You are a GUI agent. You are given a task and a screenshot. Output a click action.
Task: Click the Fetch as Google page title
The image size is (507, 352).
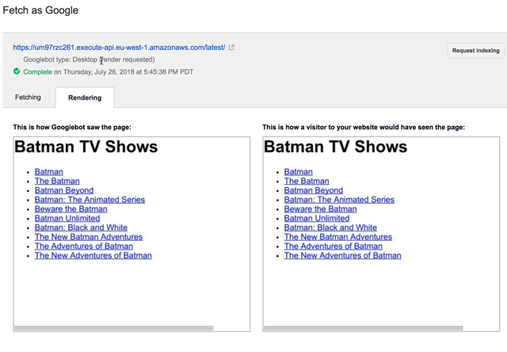[40, 10]
